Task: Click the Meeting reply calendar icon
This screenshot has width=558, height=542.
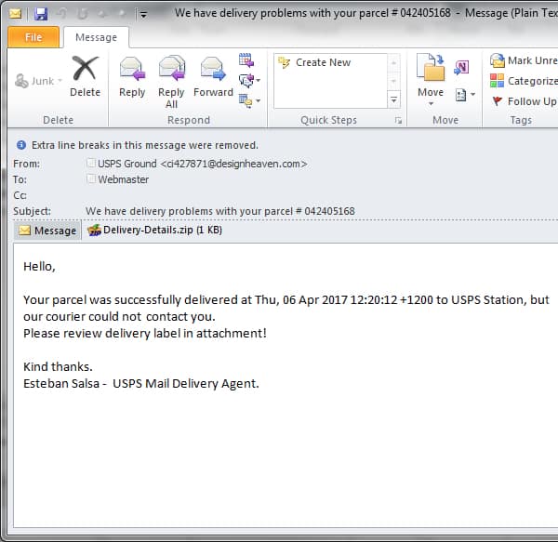Action: pyautogui.click(x=246, y=59)
